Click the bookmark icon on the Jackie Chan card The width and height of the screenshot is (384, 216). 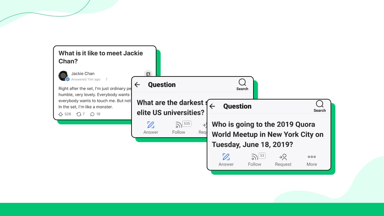pos(148,74)
